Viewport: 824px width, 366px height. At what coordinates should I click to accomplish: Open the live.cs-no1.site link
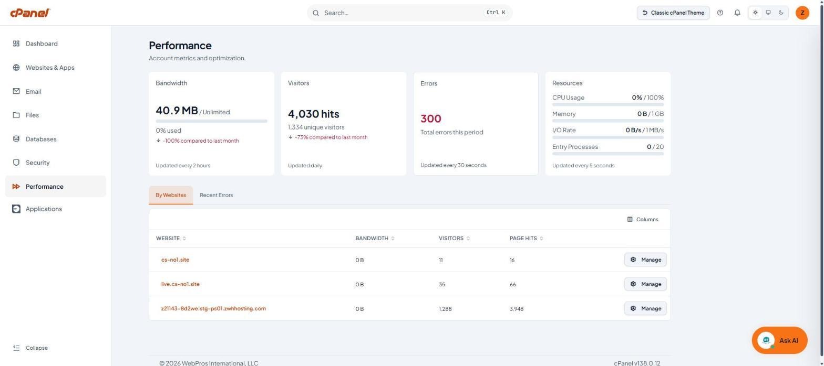click(x=180, y=284)
